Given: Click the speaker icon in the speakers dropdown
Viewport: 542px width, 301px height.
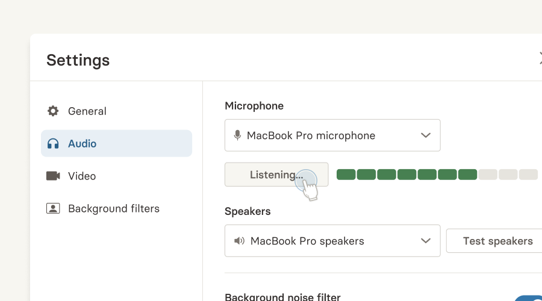Looking at the screenshot, I should [x=239, y=241].
